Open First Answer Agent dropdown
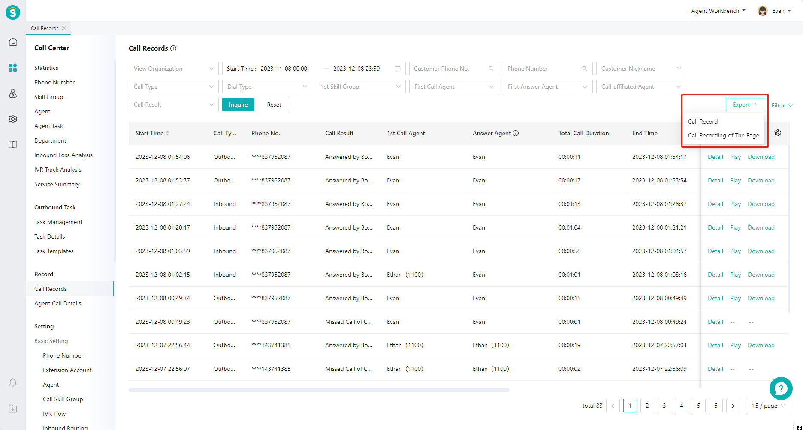Image resolution: width=803 pixels, height=430 pixels. (x=548, y=87)
